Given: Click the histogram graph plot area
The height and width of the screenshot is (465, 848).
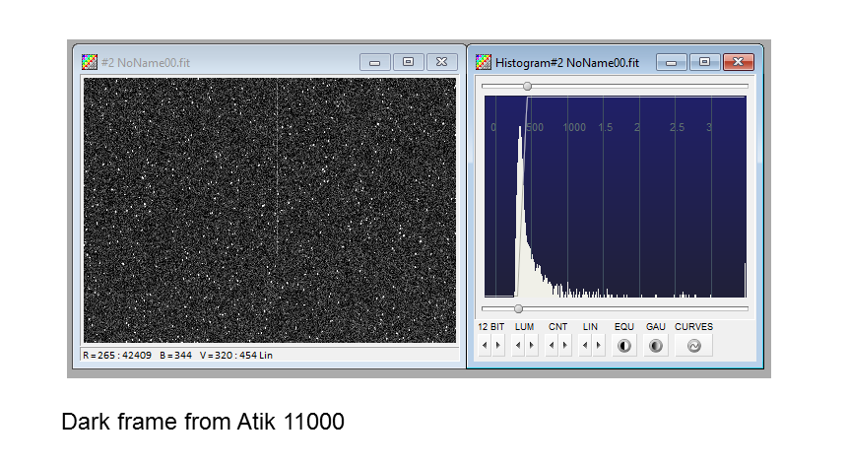Looking at the screenshot, I should pyautogui.click(x=616, y=197).
